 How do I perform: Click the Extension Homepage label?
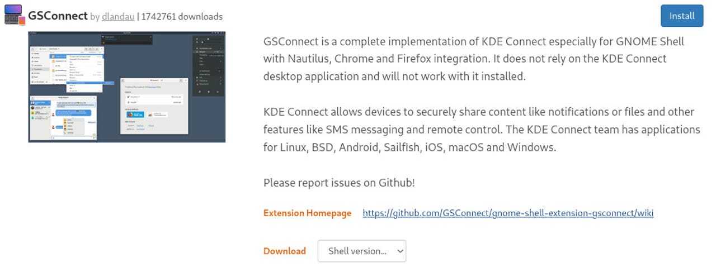[x=307, y=213]
